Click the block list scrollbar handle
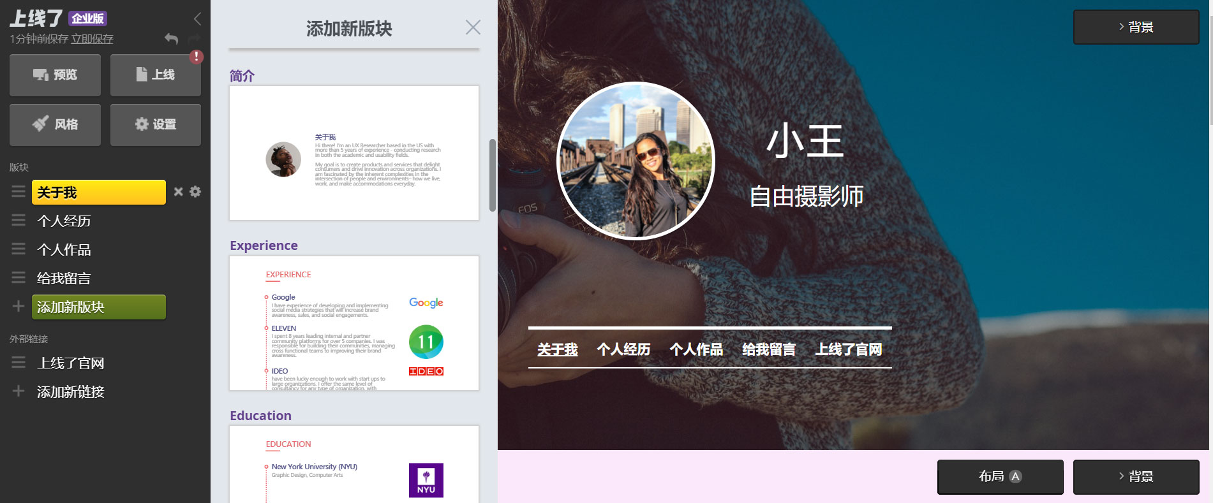The height and width of the screenshot is (503, 1213). coord(493,175)
